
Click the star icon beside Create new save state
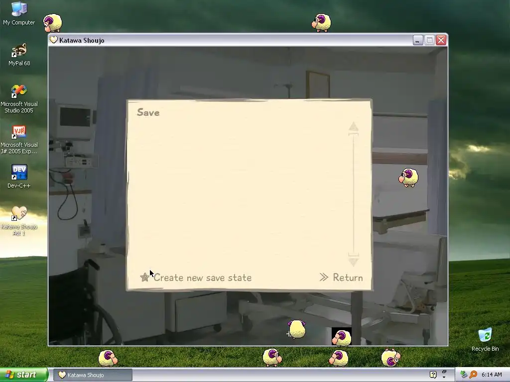pyautogui.click(x=144, y=277)
